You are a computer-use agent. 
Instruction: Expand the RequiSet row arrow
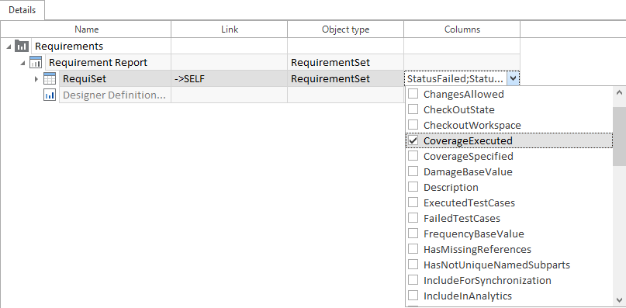pos(36,79)
